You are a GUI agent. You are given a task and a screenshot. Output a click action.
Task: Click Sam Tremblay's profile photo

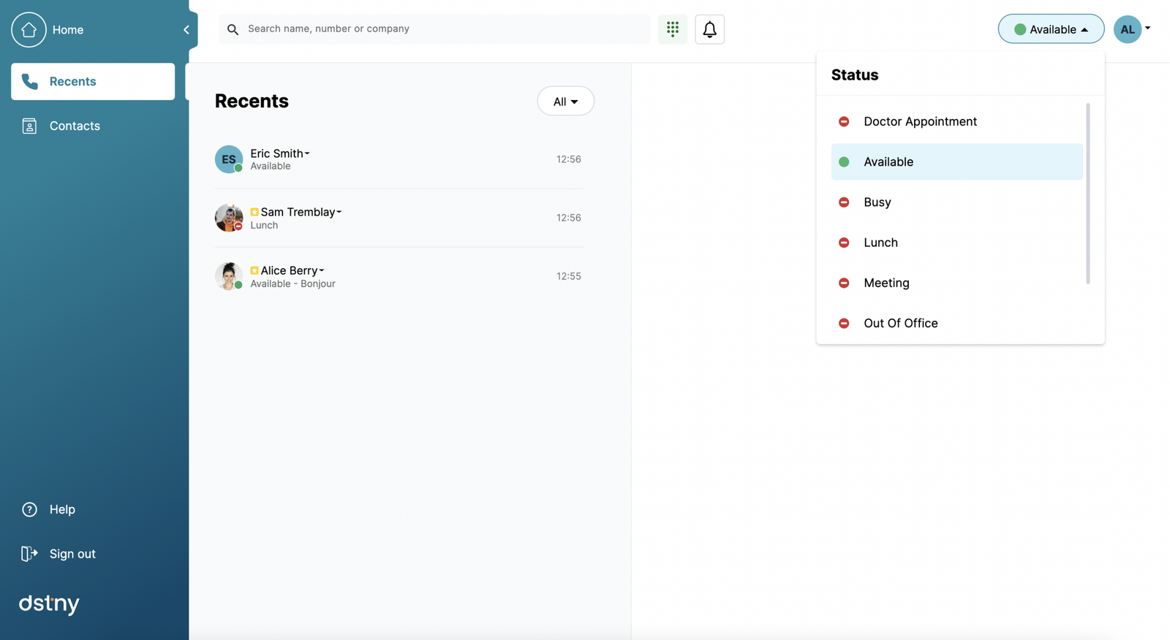228,218
